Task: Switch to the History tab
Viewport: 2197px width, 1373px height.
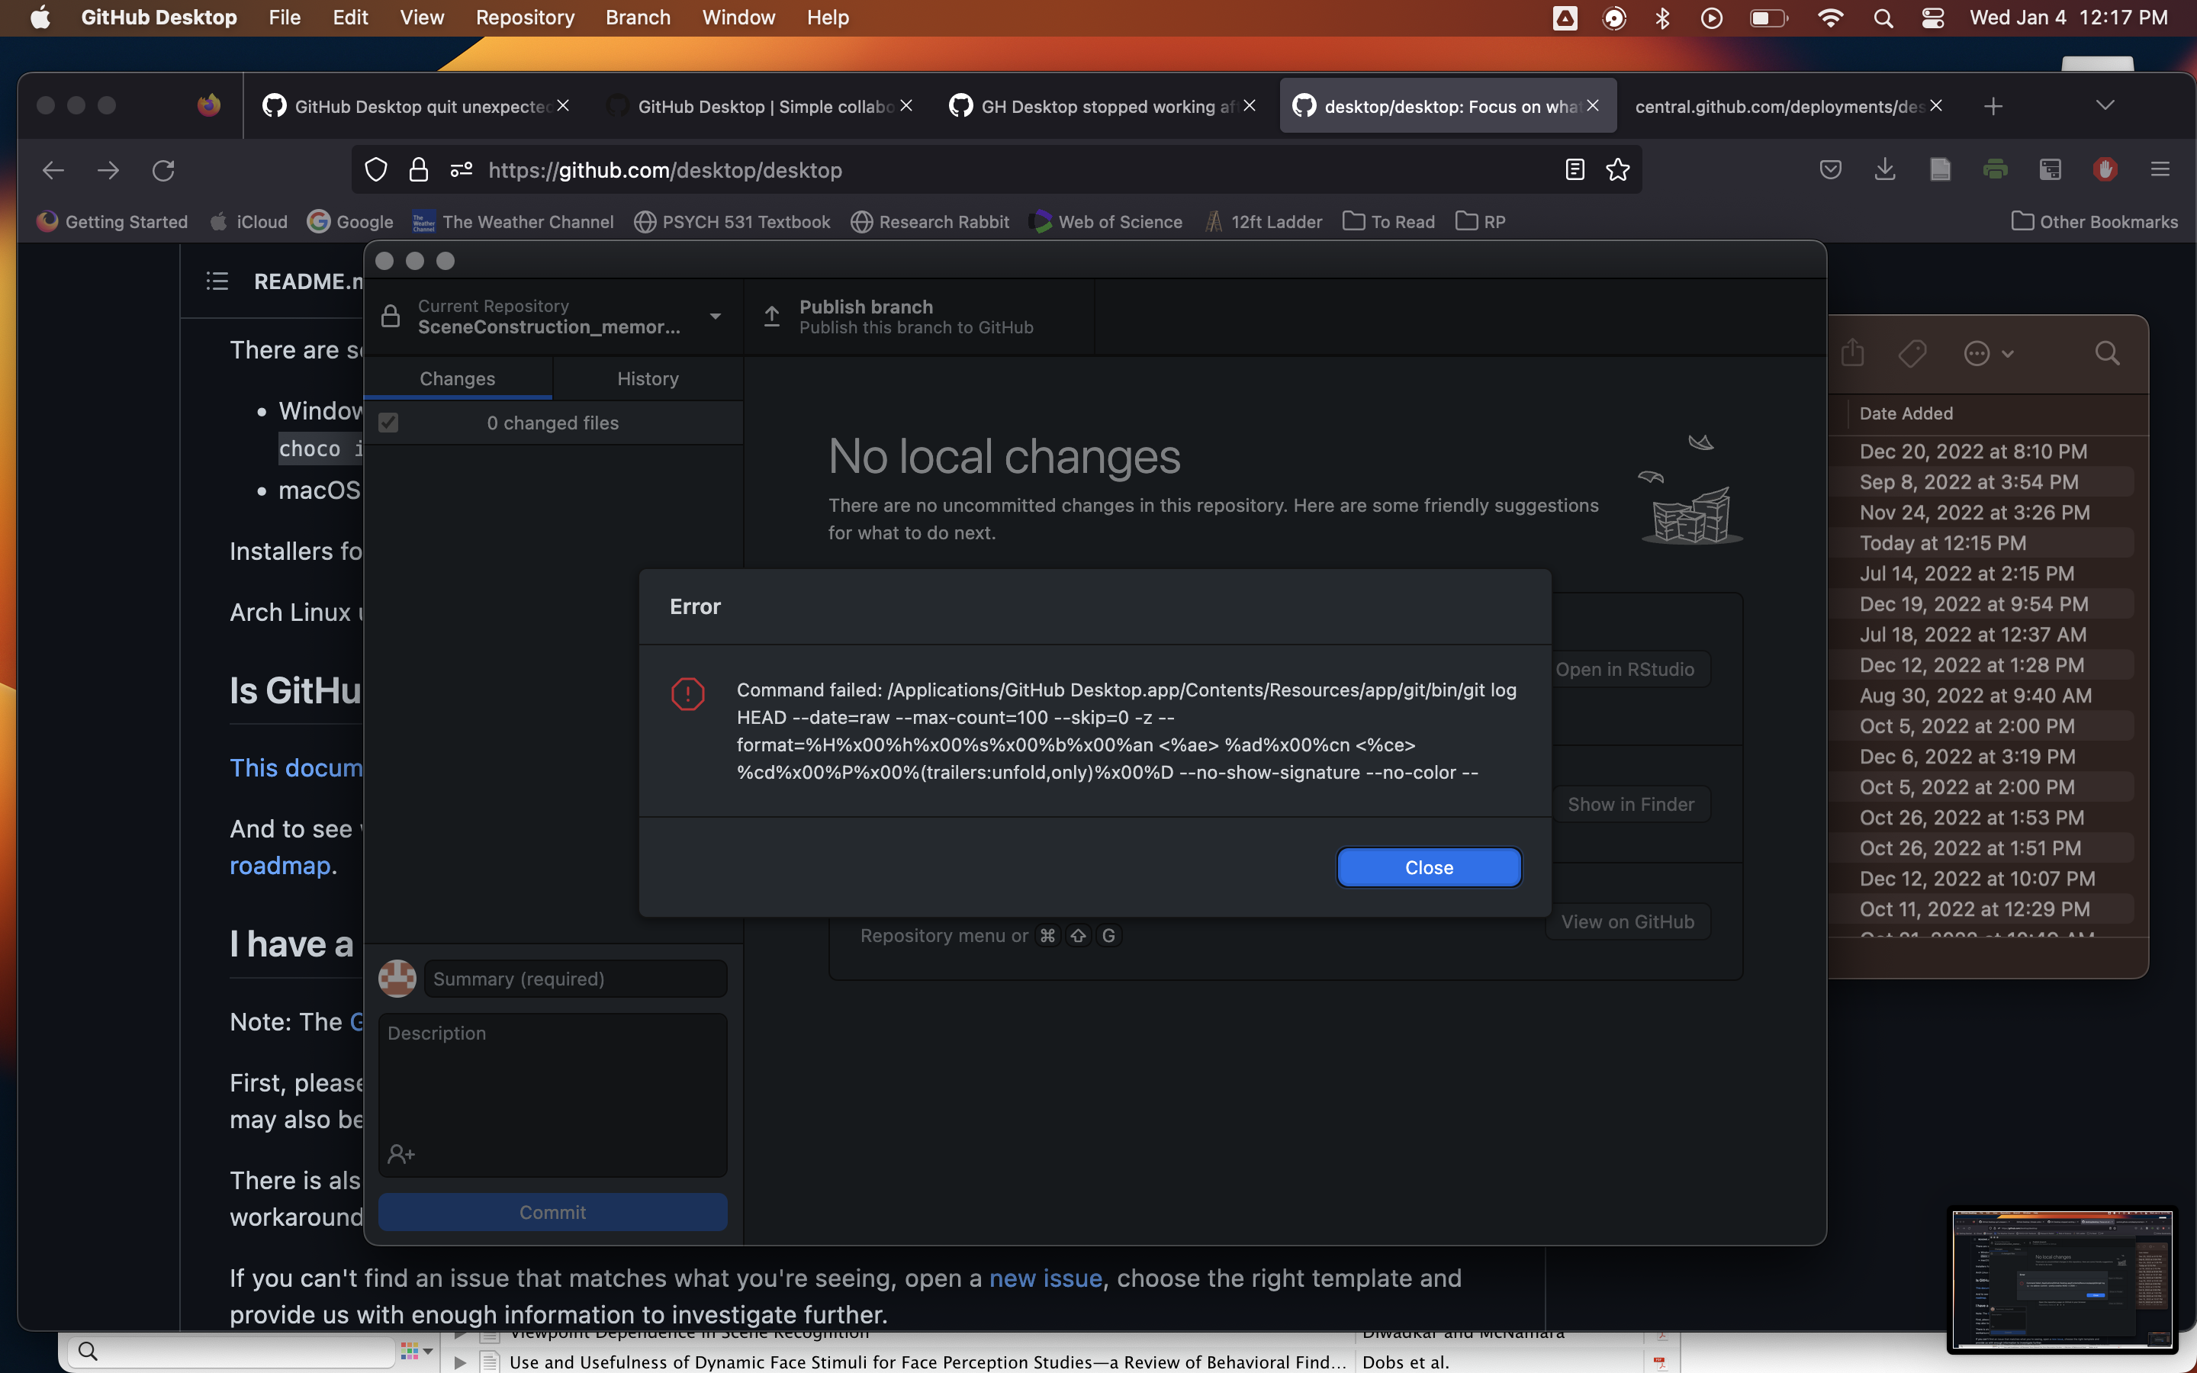Action: pyautogui.click(x=648, y=378)
